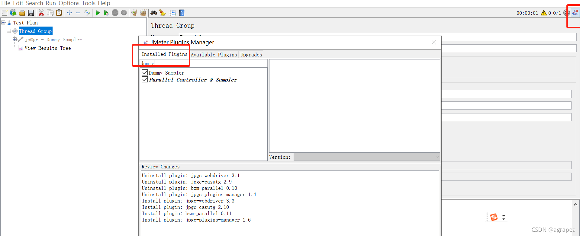Click the Toggle enable/disable icon
Image resolution: width=580 pixels, height=236 pixels.
[87, 13]
